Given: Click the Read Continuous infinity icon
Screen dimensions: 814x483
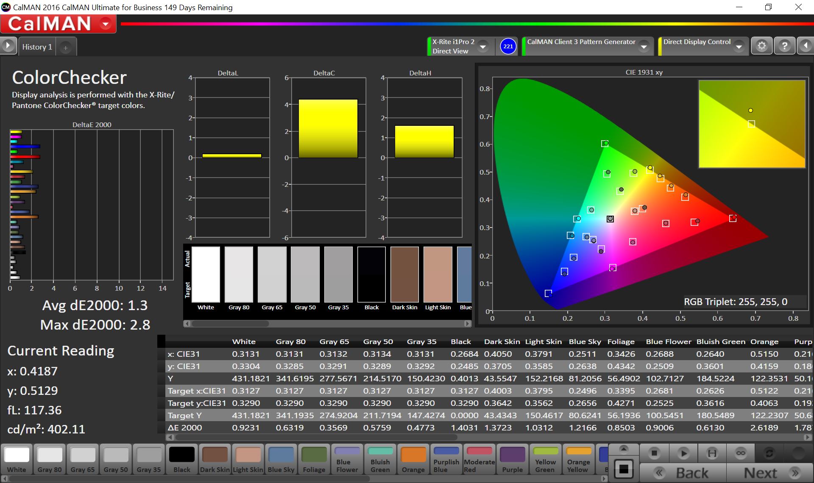Looking at the screenshot, I should pyautogui.click(x=741, y=453).
